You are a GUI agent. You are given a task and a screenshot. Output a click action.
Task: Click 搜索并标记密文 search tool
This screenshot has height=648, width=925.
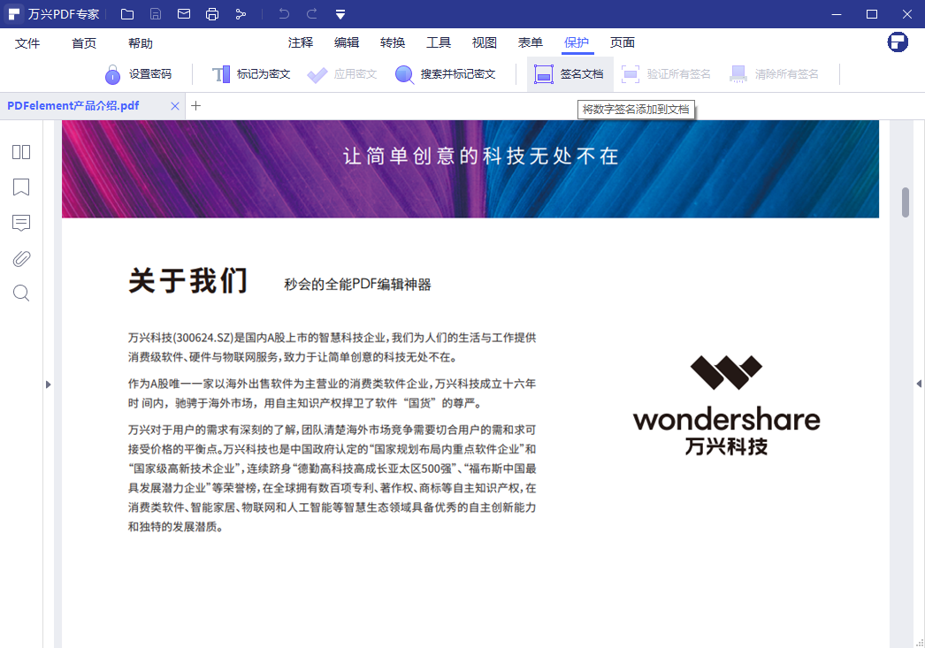[446, 74]
